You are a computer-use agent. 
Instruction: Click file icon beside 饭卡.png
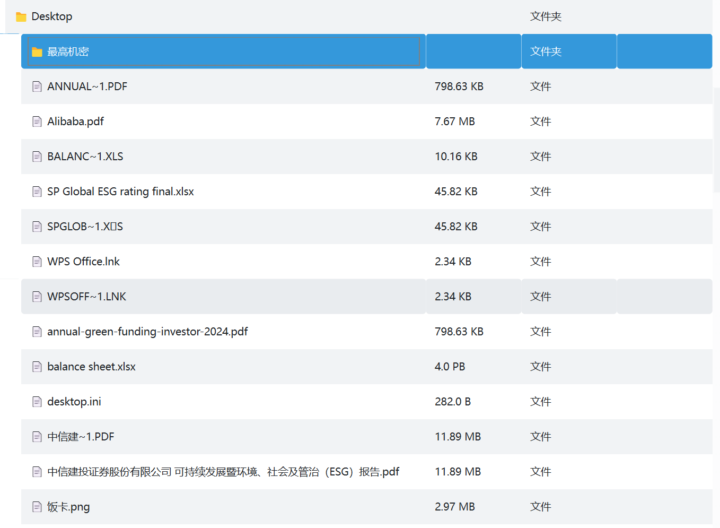tap(37, 507)
